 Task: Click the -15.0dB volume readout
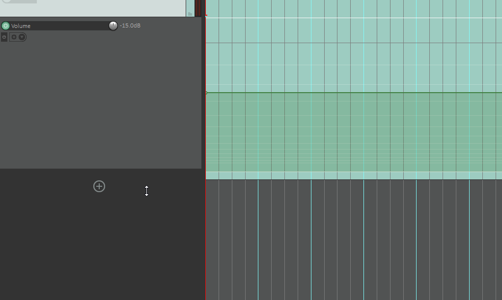pyautogui.click(x=130, y=25)
